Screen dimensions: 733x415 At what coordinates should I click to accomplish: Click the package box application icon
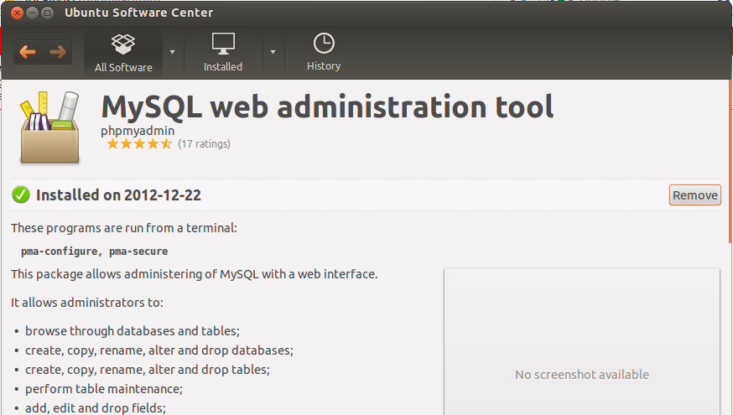pos(49,127)
